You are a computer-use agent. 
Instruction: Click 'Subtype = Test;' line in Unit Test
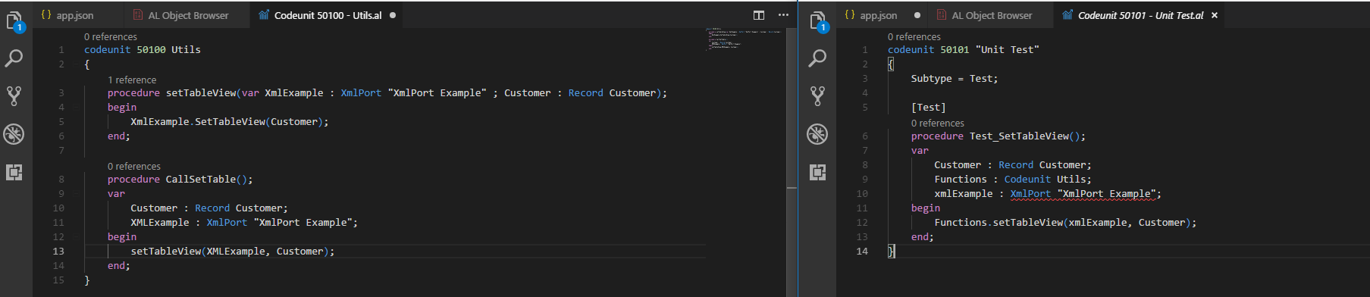pyautogui.click(x=955, y=79)
